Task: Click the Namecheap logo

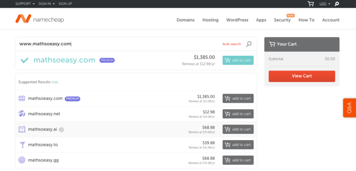Action: pyautogui.click(x=40, y=19)
